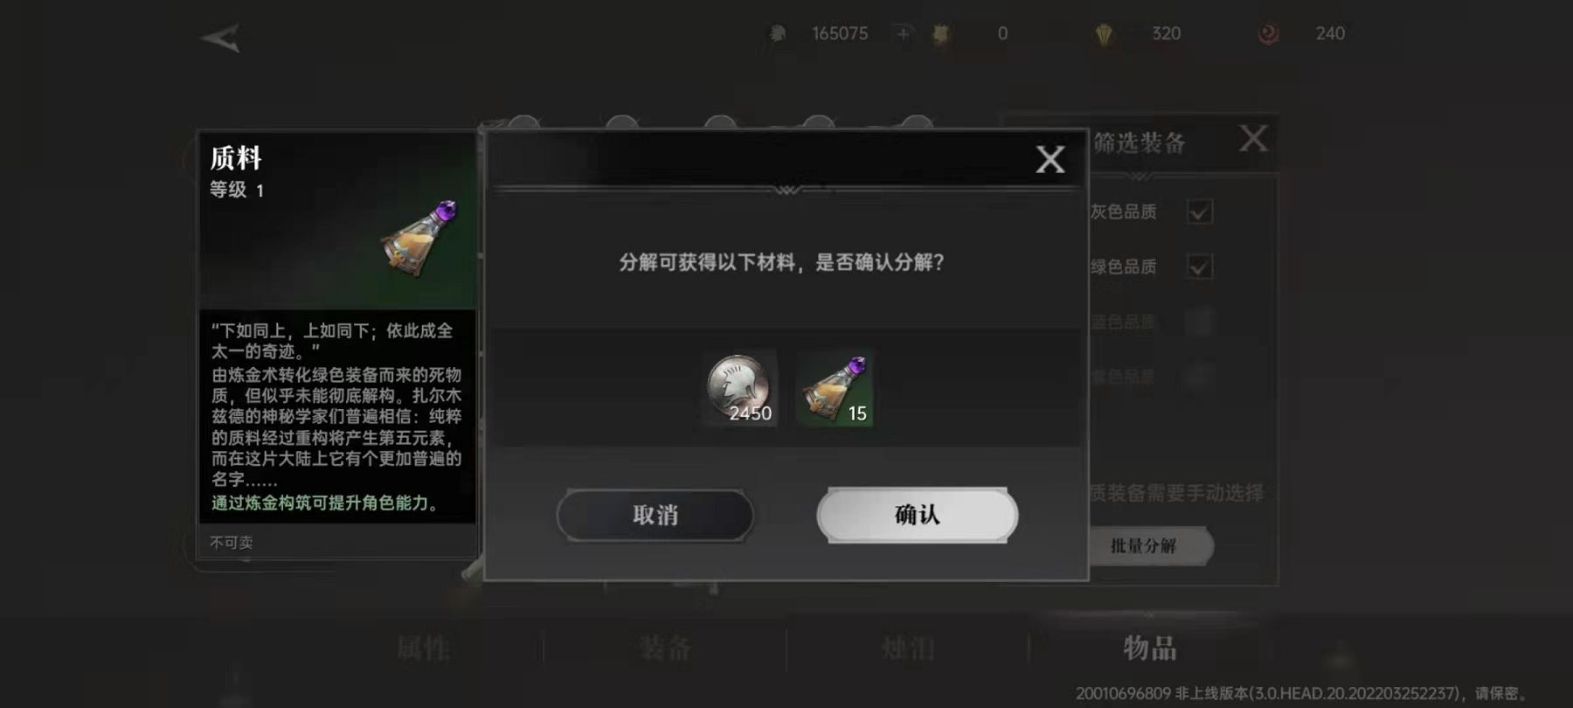Open the 物品 tab

coord(1150,649)
